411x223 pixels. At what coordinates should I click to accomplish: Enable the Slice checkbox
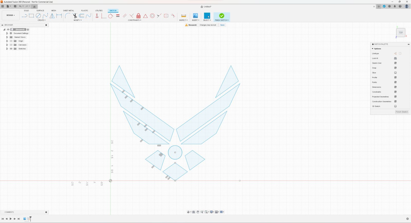coord(395,73)
